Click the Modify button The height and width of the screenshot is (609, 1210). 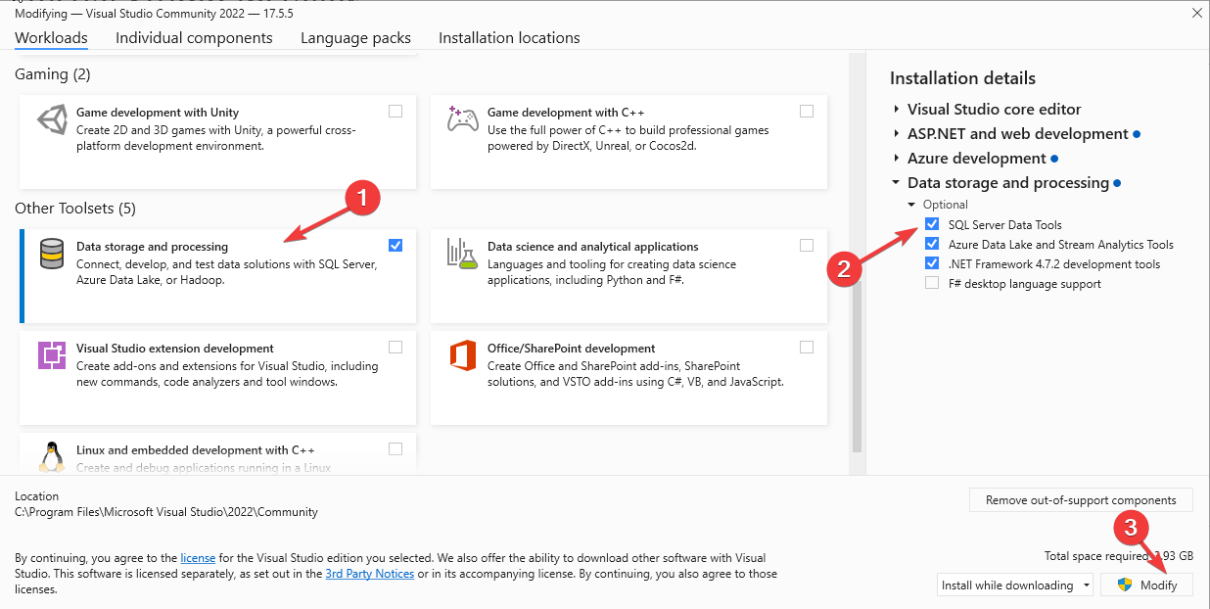click(1146, 585)
